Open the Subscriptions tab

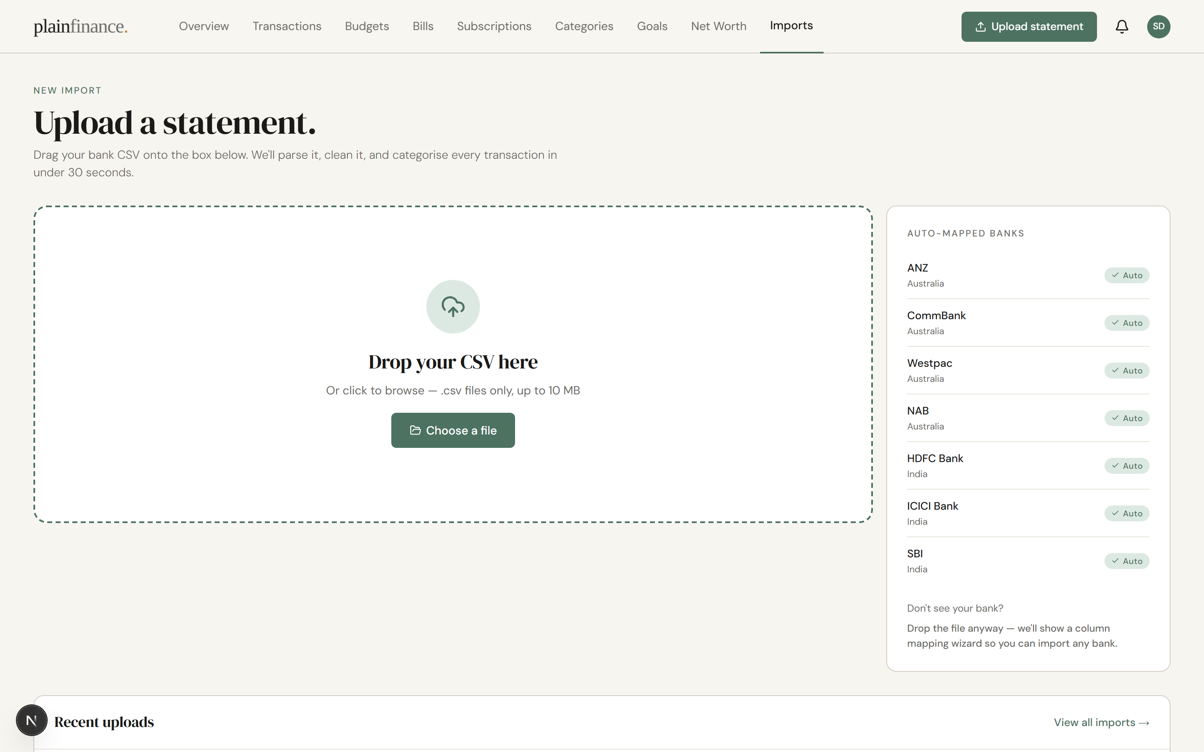(x=494, y=26)
